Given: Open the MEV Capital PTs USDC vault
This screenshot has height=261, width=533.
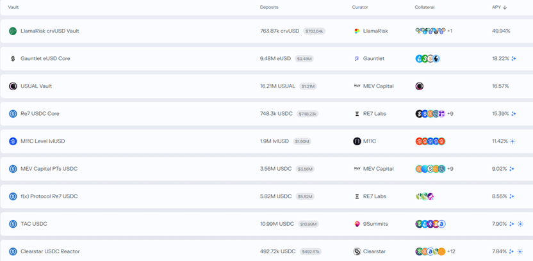Looking at the screenshot, I should point(49,169).
